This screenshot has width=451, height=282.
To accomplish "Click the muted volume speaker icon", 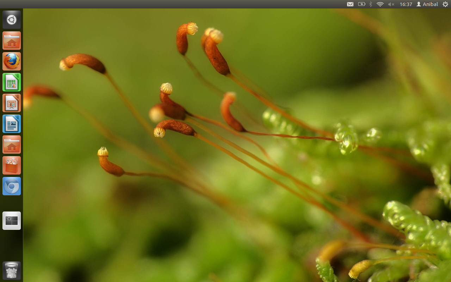I will tap(391, 4).
